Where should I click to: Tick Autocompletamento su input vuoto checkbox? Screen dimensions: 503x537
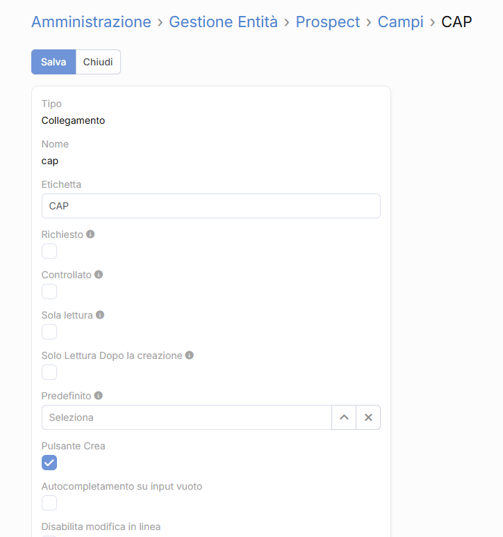(x=49, y=503)
